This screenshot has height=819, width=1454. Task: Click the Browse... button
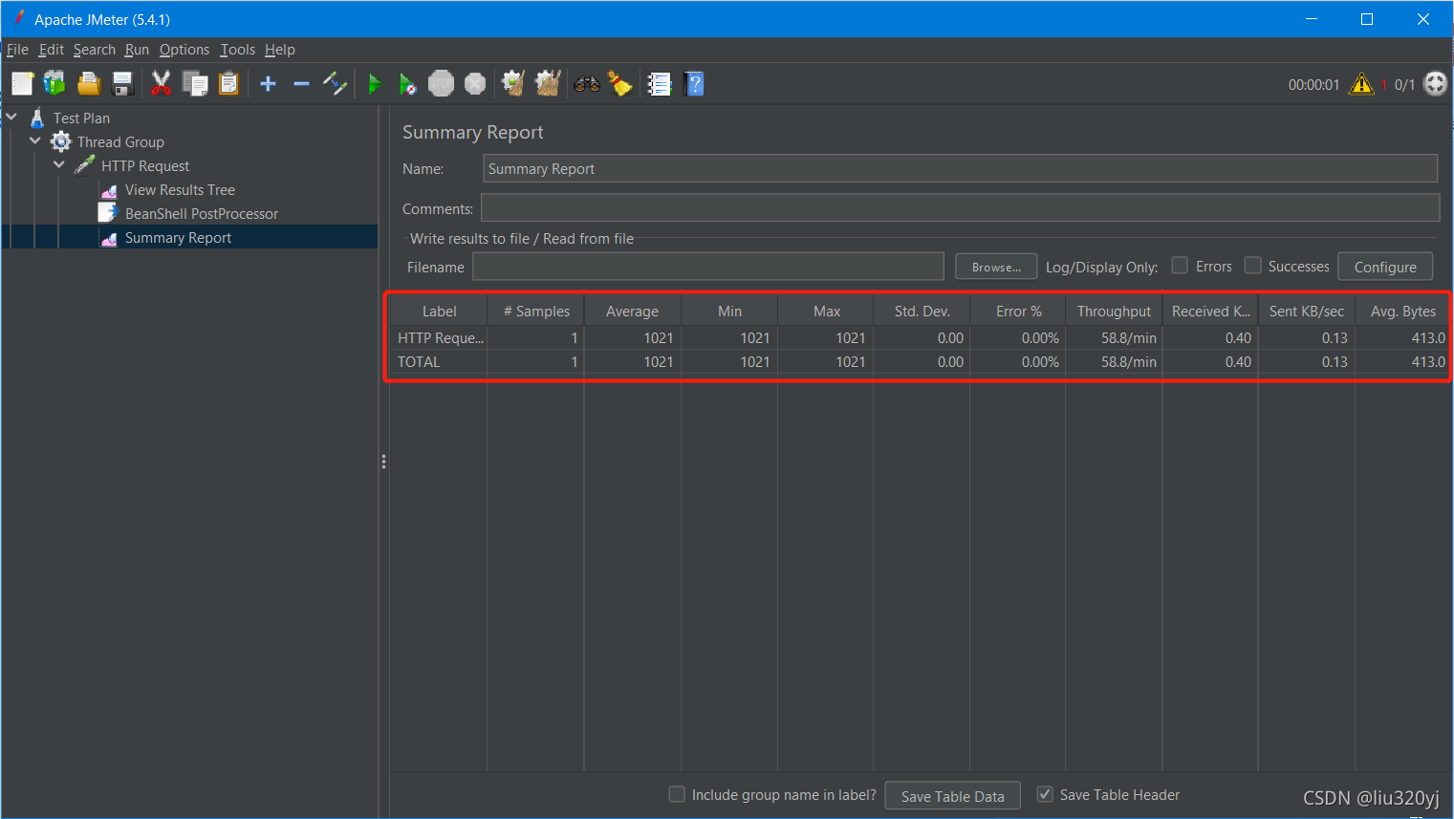996,267
